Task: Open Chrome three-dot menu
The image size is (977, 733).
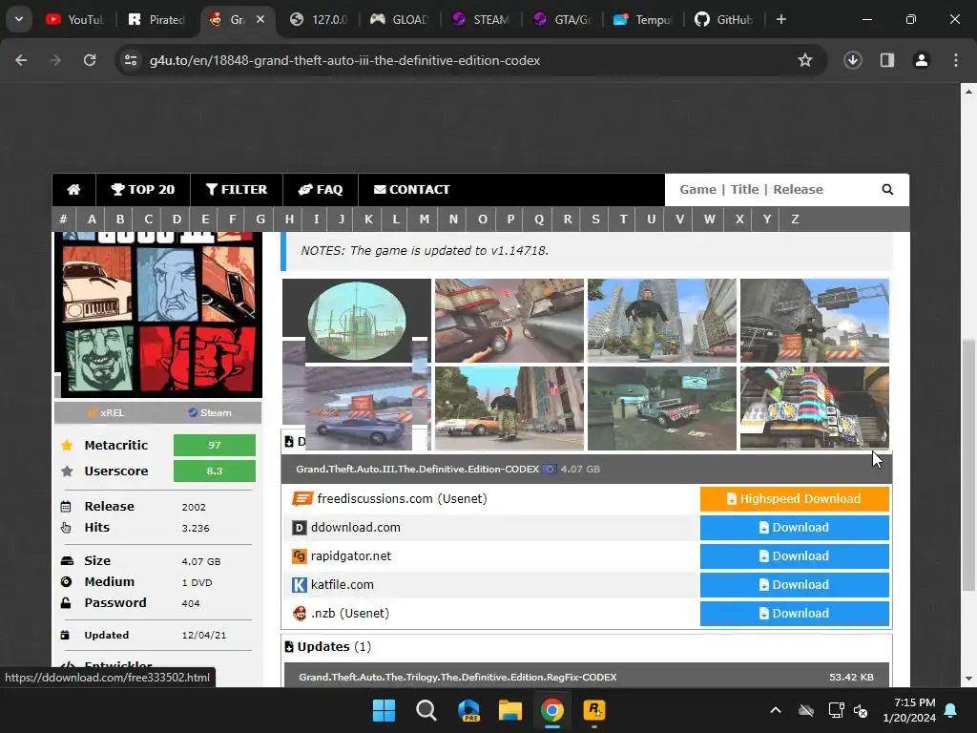Action: click(956, 60)
